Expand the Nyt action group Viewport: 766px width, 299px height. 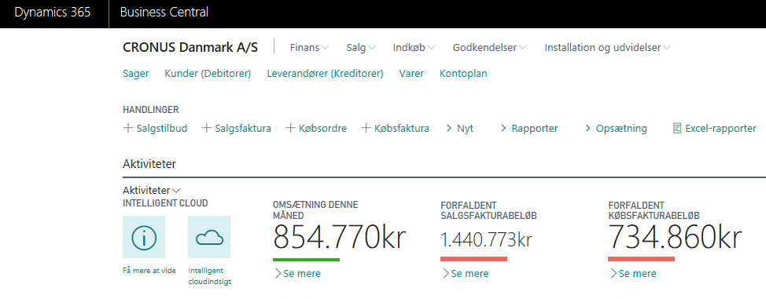click(x=459, y=128)
